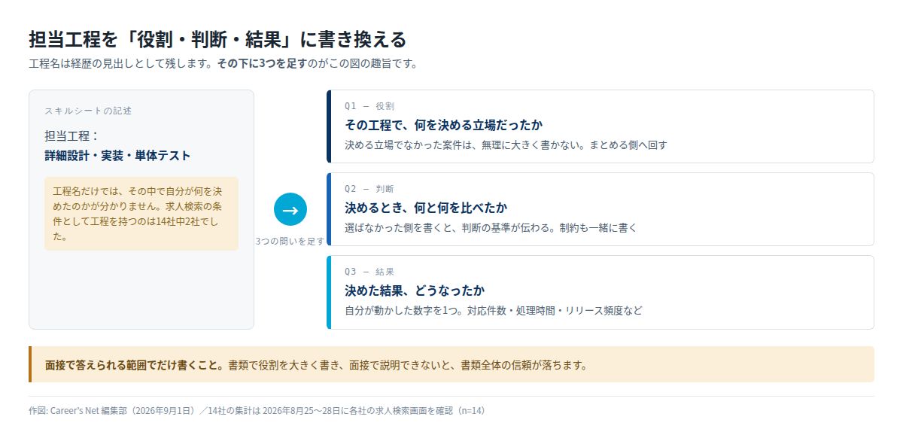The height and width of the screenshot is (438, 903).
Task: Click the label Q3 — 結果
Action: tap(369, 272)
